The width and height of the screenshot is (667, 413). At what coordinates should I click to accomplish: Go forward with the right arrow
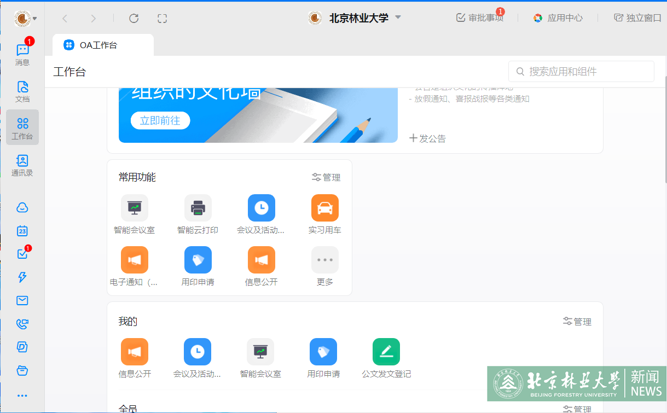[x=93, y=19]
